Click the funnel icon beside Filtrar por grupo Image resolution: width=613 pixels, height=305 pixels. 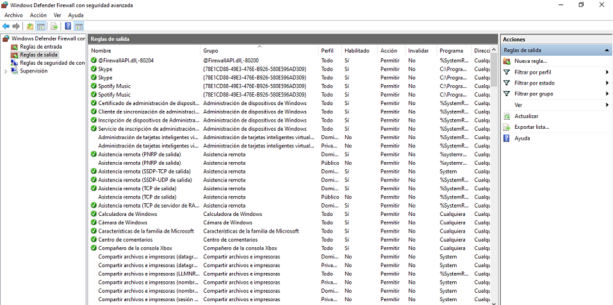[507, 94]
